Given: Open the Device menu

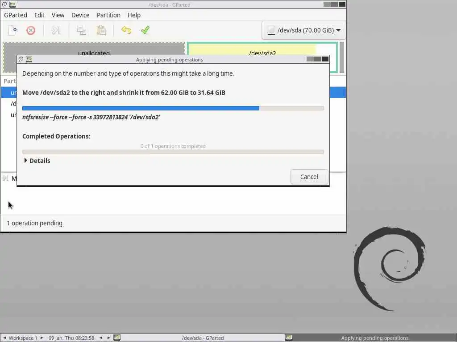Looking at the screenshot, I should point(80,15).
